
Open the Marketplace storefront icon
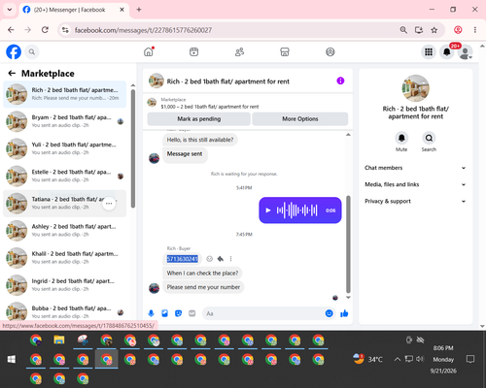click(x=285, y=51)
